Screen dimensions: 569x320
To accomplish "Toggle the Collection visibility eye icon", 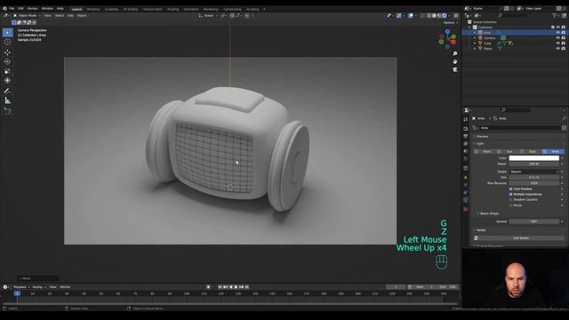I will point(558,28).
